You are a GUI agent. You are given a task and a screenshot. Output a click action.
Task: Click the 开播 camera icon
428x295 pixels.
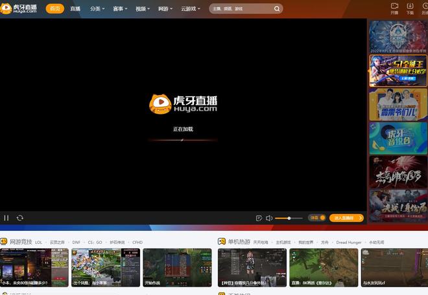coord(394,6)
